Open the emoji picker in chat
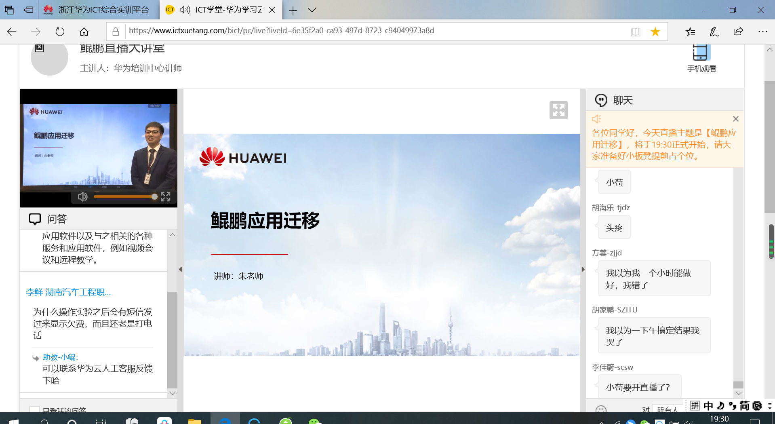775x424 pixels. tap(601, 409)
